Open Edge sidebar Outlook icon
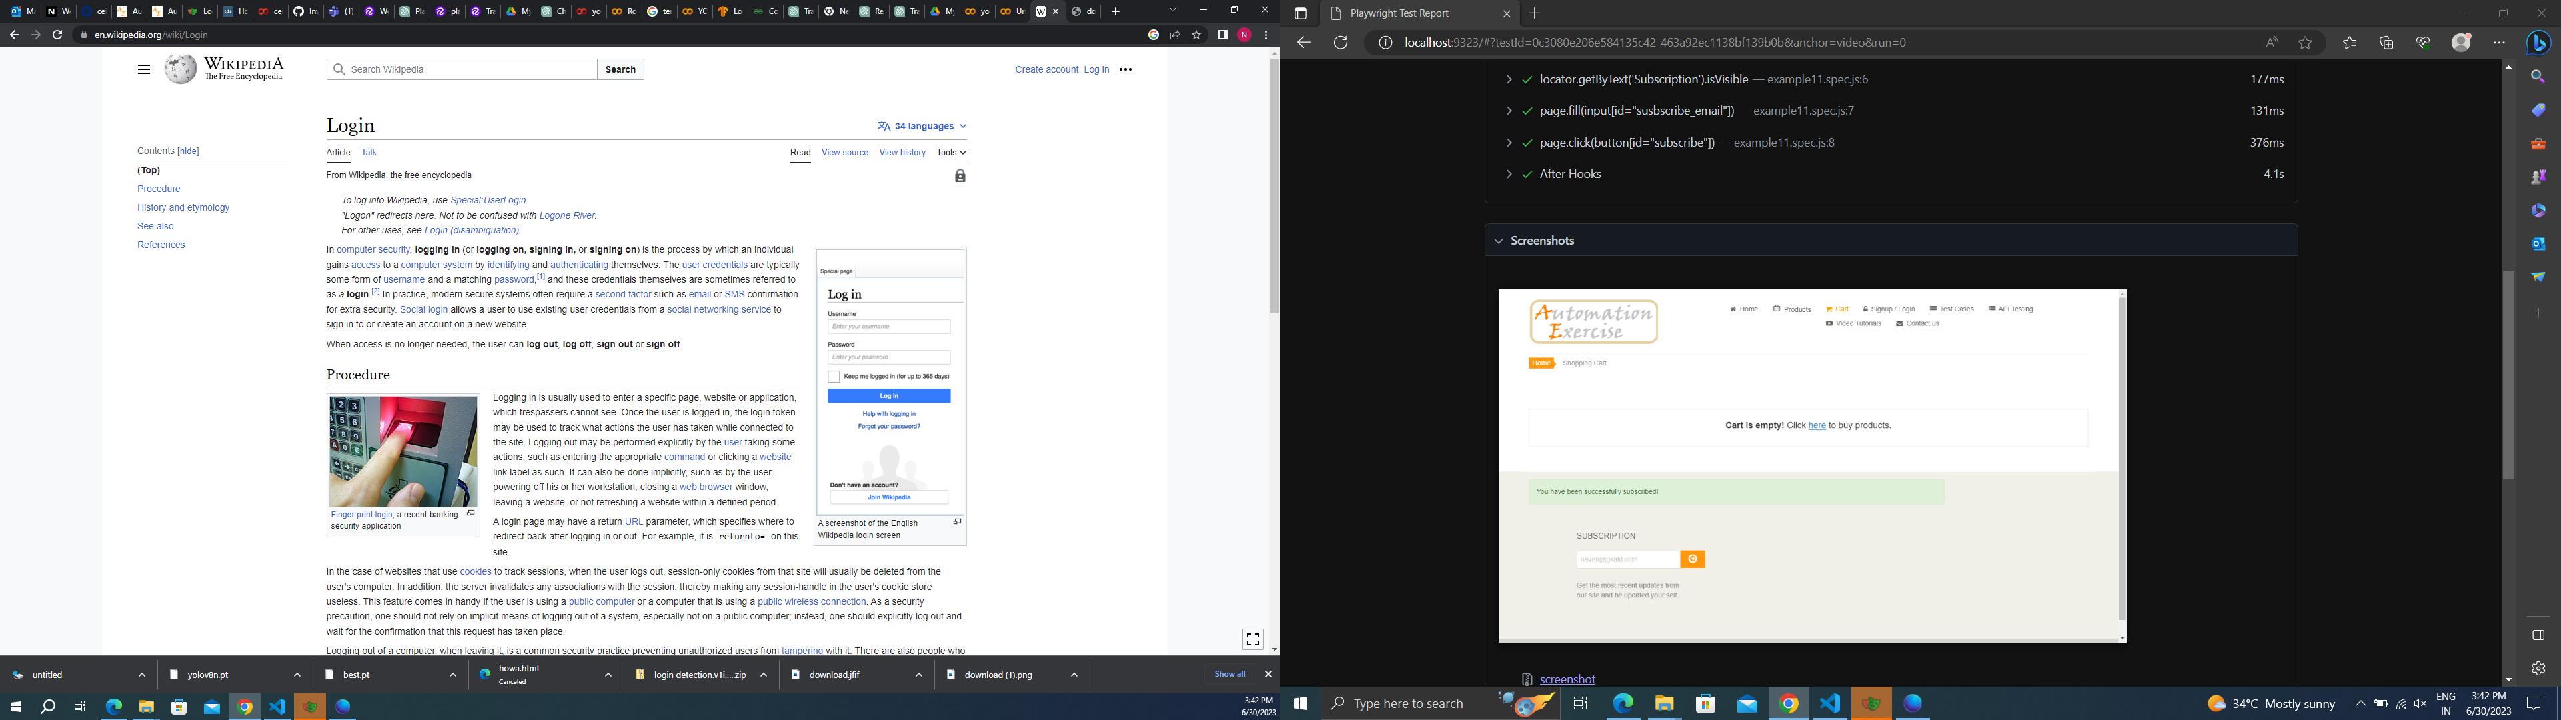This screenshot has height=720, width=2561. (x=2538, y=243)
